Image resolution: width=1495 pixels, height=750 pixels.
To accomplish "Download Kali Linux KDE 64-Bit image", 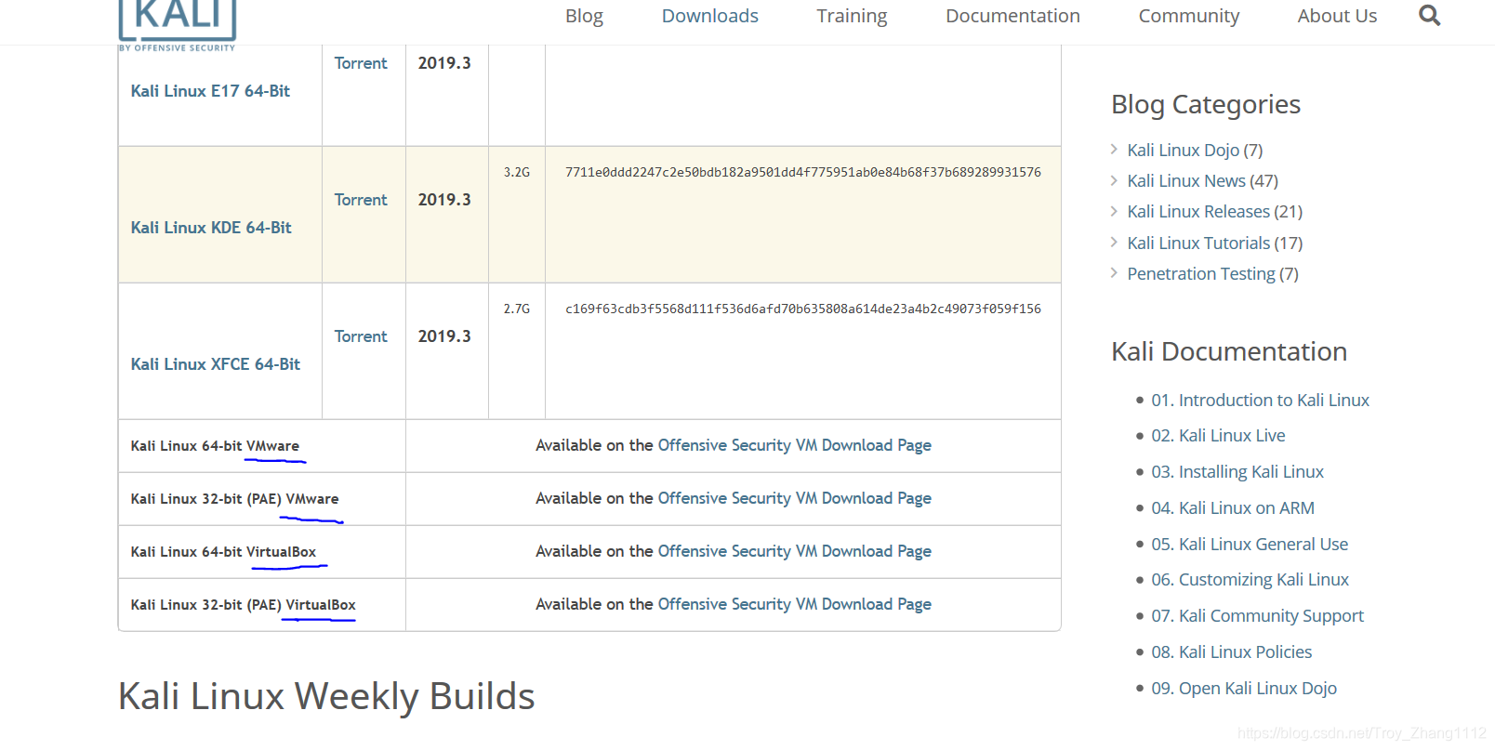I will [x=211, y=228].
